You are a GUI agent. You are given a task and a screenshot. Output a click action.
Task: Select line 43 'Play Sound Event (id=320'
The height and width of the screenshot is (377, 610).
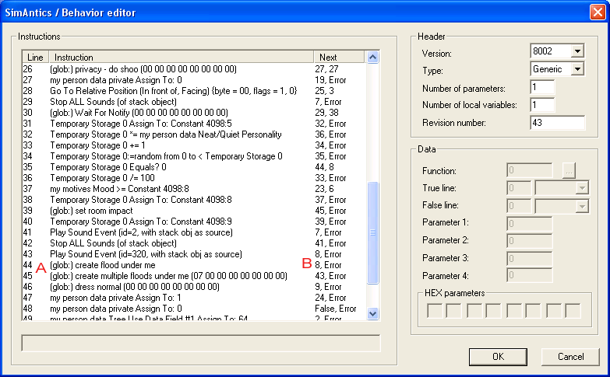click(x=194, y=254)
